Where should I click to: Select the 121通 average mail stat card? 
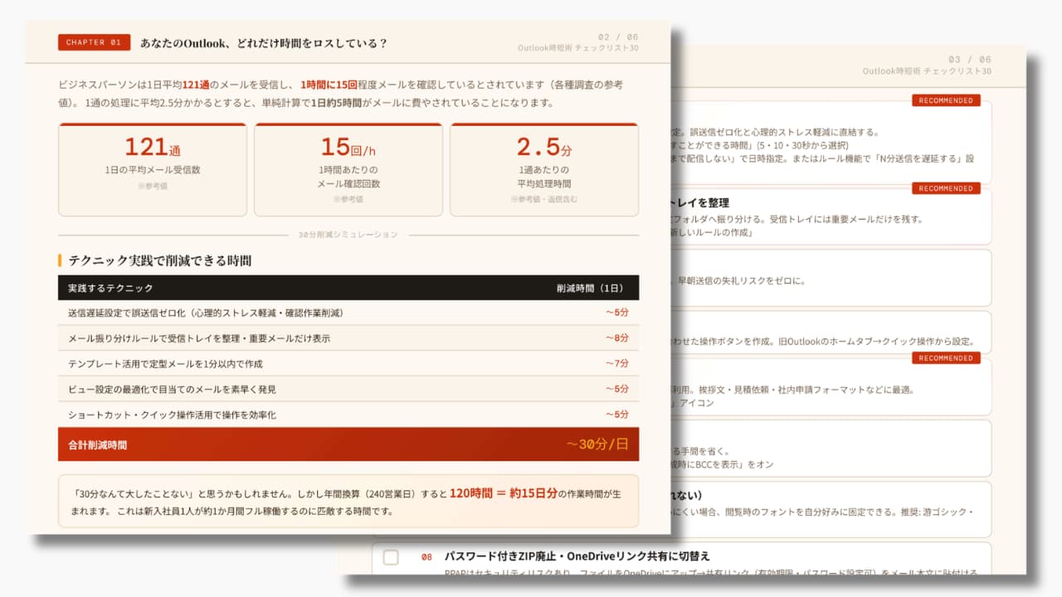[x=153, y=169]
